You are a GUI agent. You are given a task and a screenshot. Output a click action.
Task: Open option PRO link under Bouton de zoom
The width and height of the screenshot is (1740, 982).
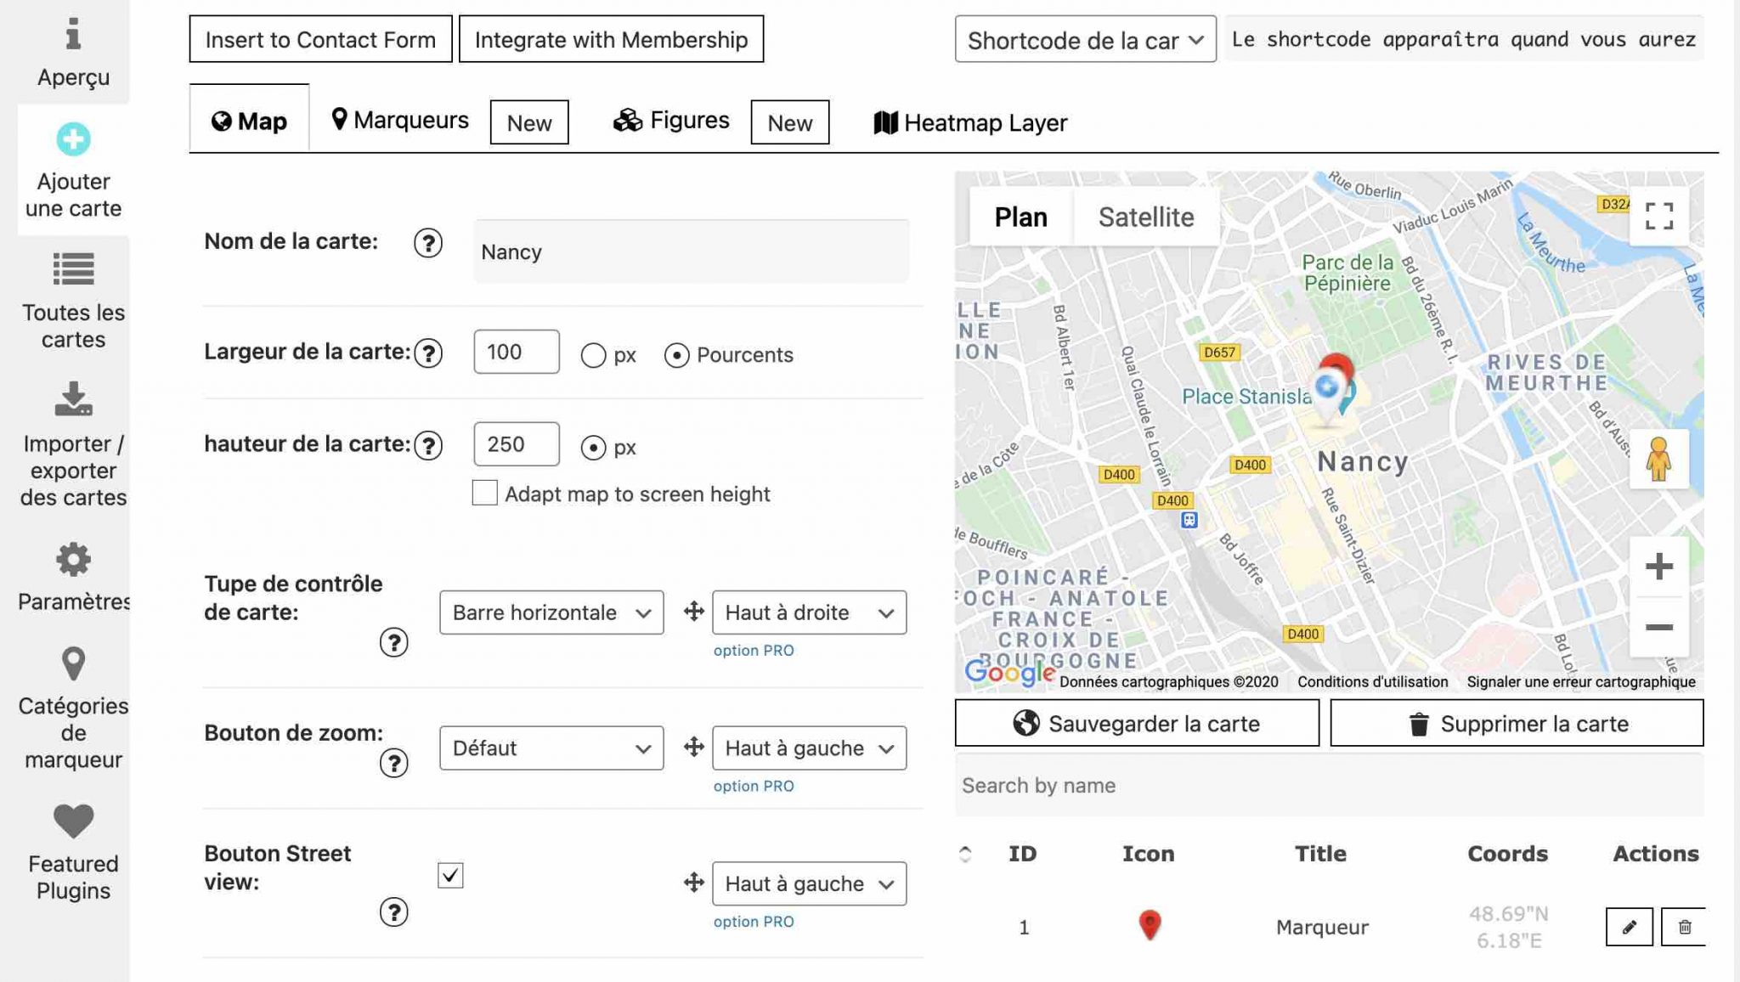[x=754, y=787]
